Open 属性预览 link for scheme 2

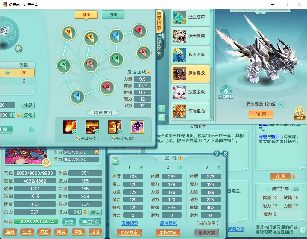pos(168,223)
